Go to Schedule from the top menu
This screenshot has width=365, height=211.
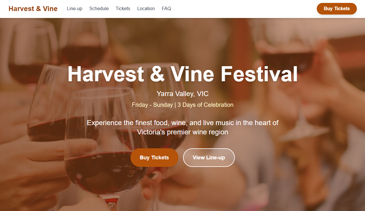[99, 8]
